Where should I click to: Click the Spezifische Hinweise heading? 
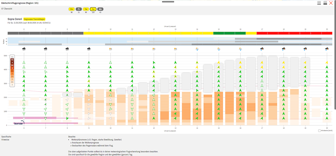click(6, 138)
